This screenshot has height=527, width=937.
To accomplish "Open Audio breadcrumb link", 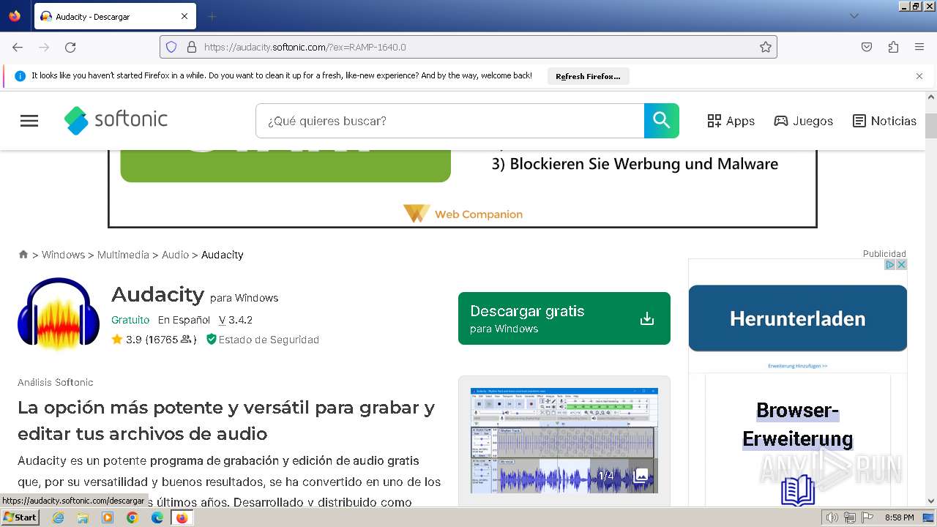I will tap(175, 255).
